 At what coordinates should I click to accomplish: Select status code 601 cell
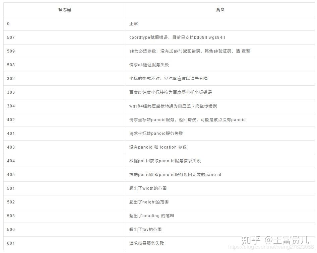[x=65, y=244]
